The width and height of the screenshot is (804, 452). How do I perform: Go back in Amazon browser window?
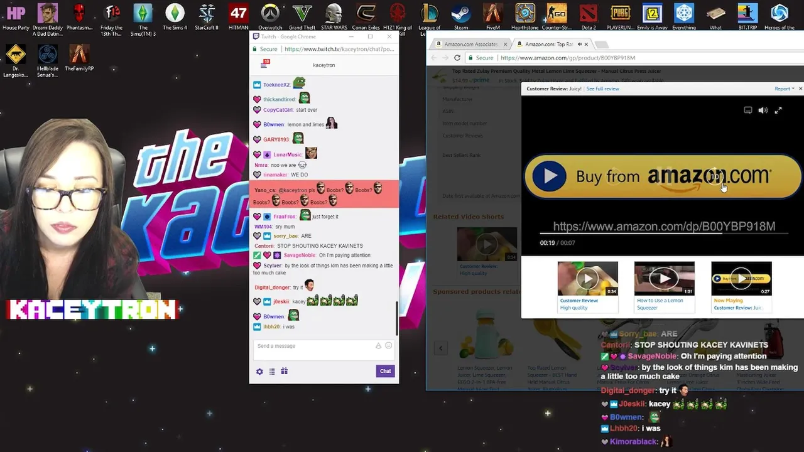[x=433, y=58]
